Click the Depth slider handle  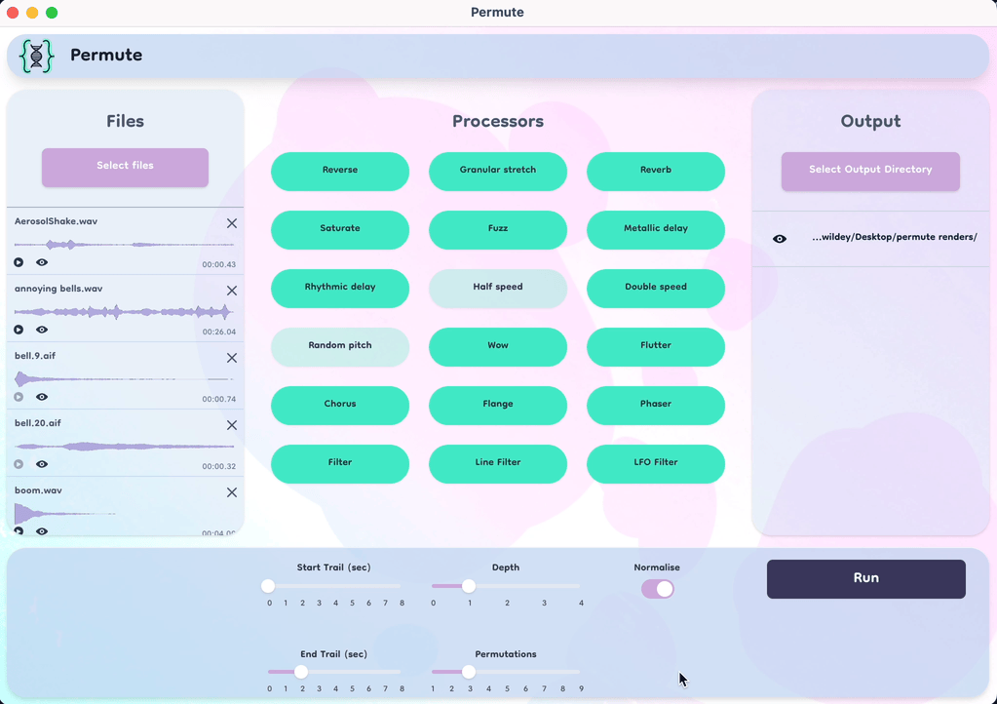coord(469,586)
